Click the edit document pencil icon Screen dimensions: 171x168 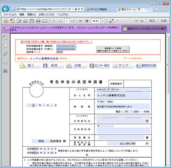[x=19, y=21]
